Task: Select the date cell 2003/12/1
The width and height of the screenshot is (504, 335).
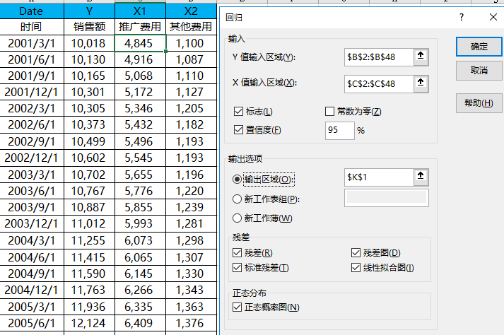Action: pos(32,223)
